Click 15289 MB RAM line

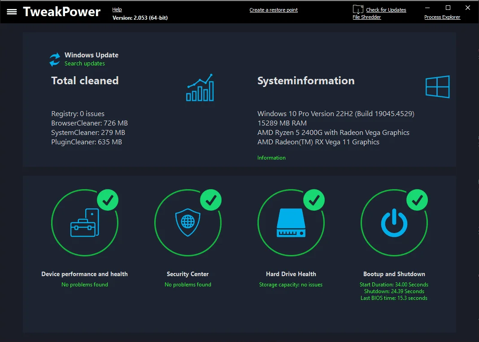(282, 123)
